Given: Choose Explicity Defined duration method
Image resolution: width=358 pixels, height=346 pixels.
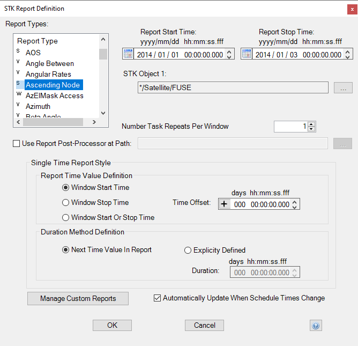Looking at the screenshot, I should 188,250.
